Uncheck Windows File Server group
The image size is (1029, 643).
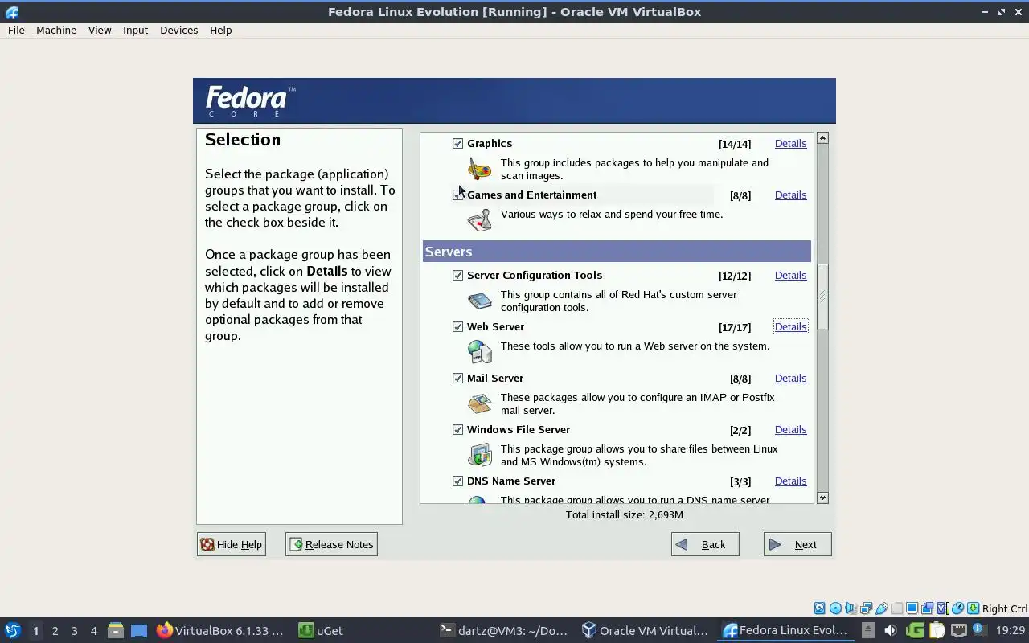coord(457,429)
